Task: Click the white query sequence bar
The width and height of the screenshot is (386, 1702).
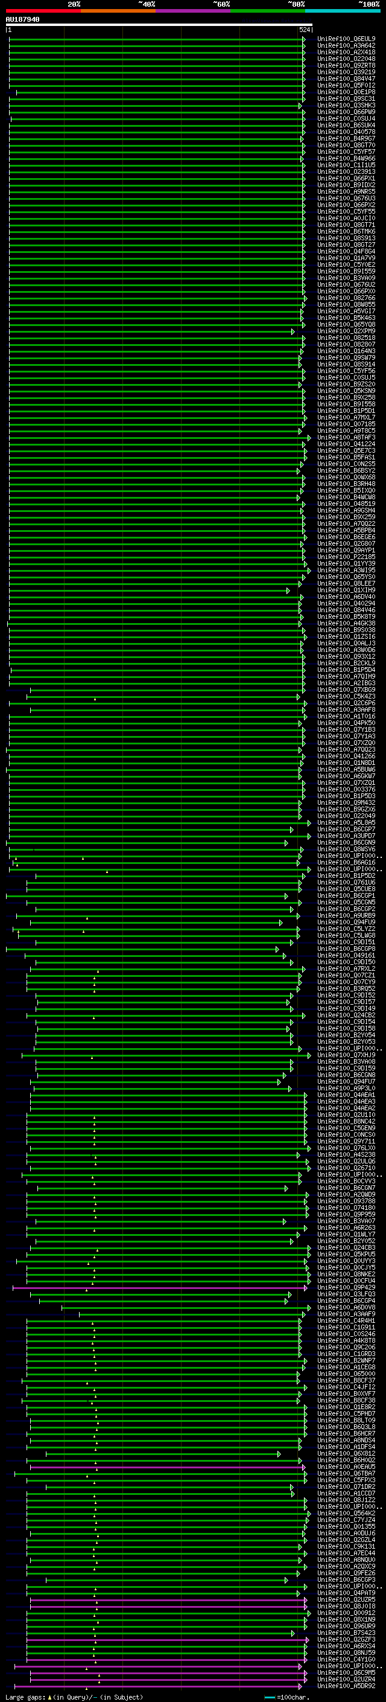Action: pyautogui.click(x=159, y=25)
